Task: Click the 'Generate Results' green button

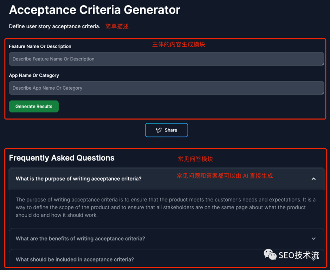Action: [34, 107]
